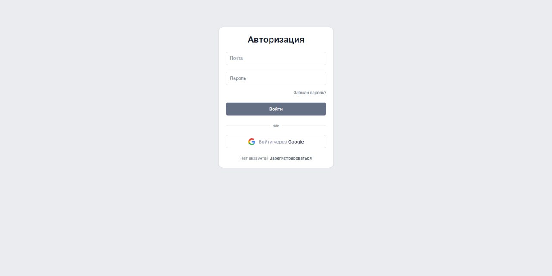
Task: Open the Забыли пароль? link
Action: [310, 93]
